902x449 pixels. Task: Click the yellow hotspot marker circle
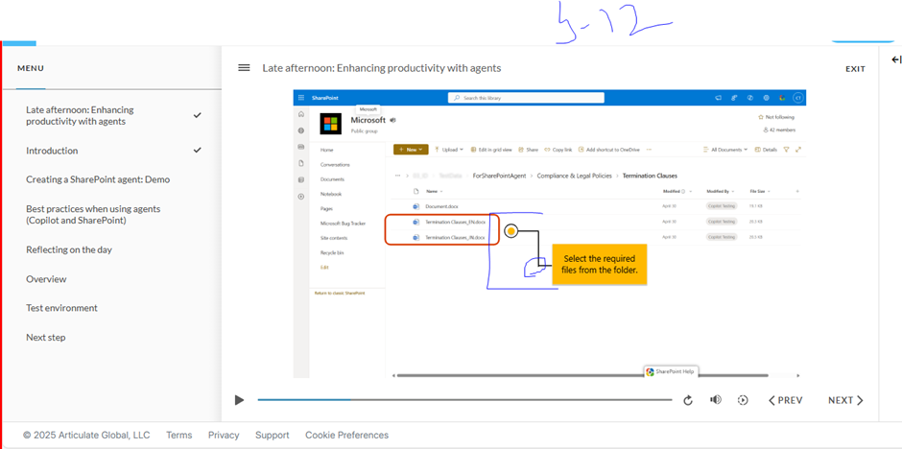click(x=510, y=231)
